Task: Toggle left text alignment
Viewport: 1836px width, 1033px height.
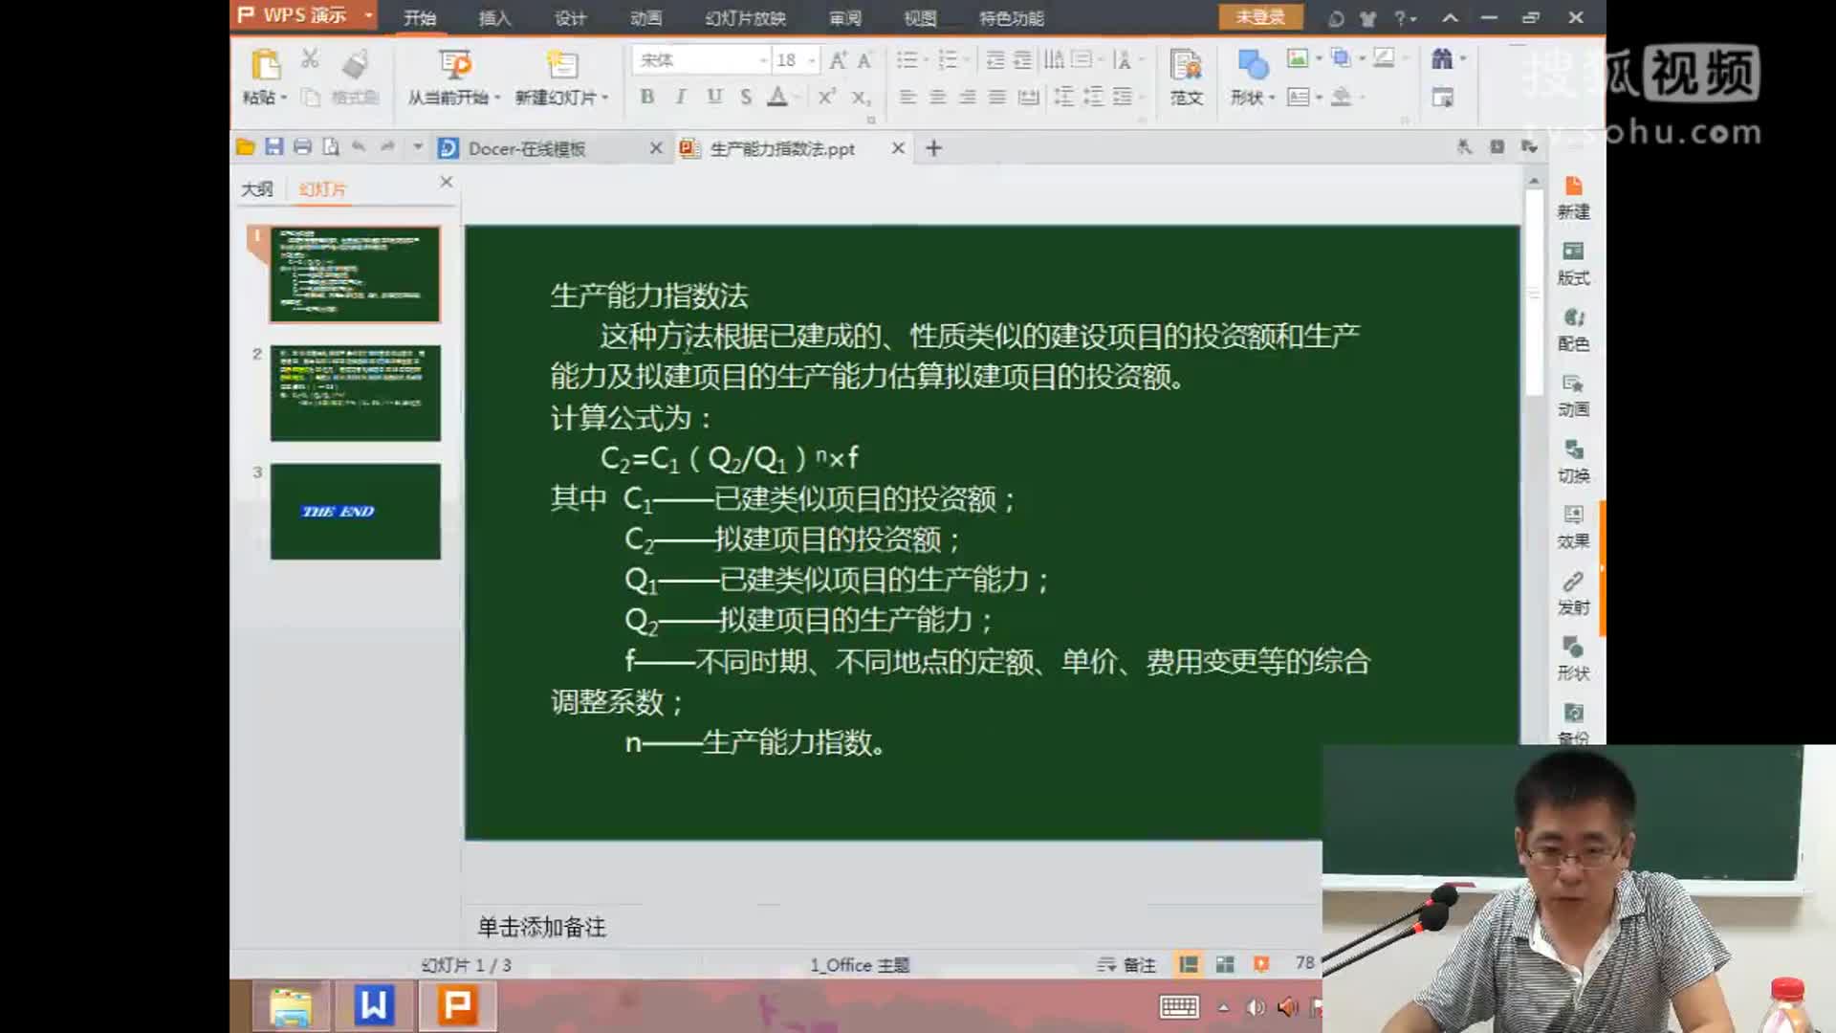Action: (x=907, y=97)
